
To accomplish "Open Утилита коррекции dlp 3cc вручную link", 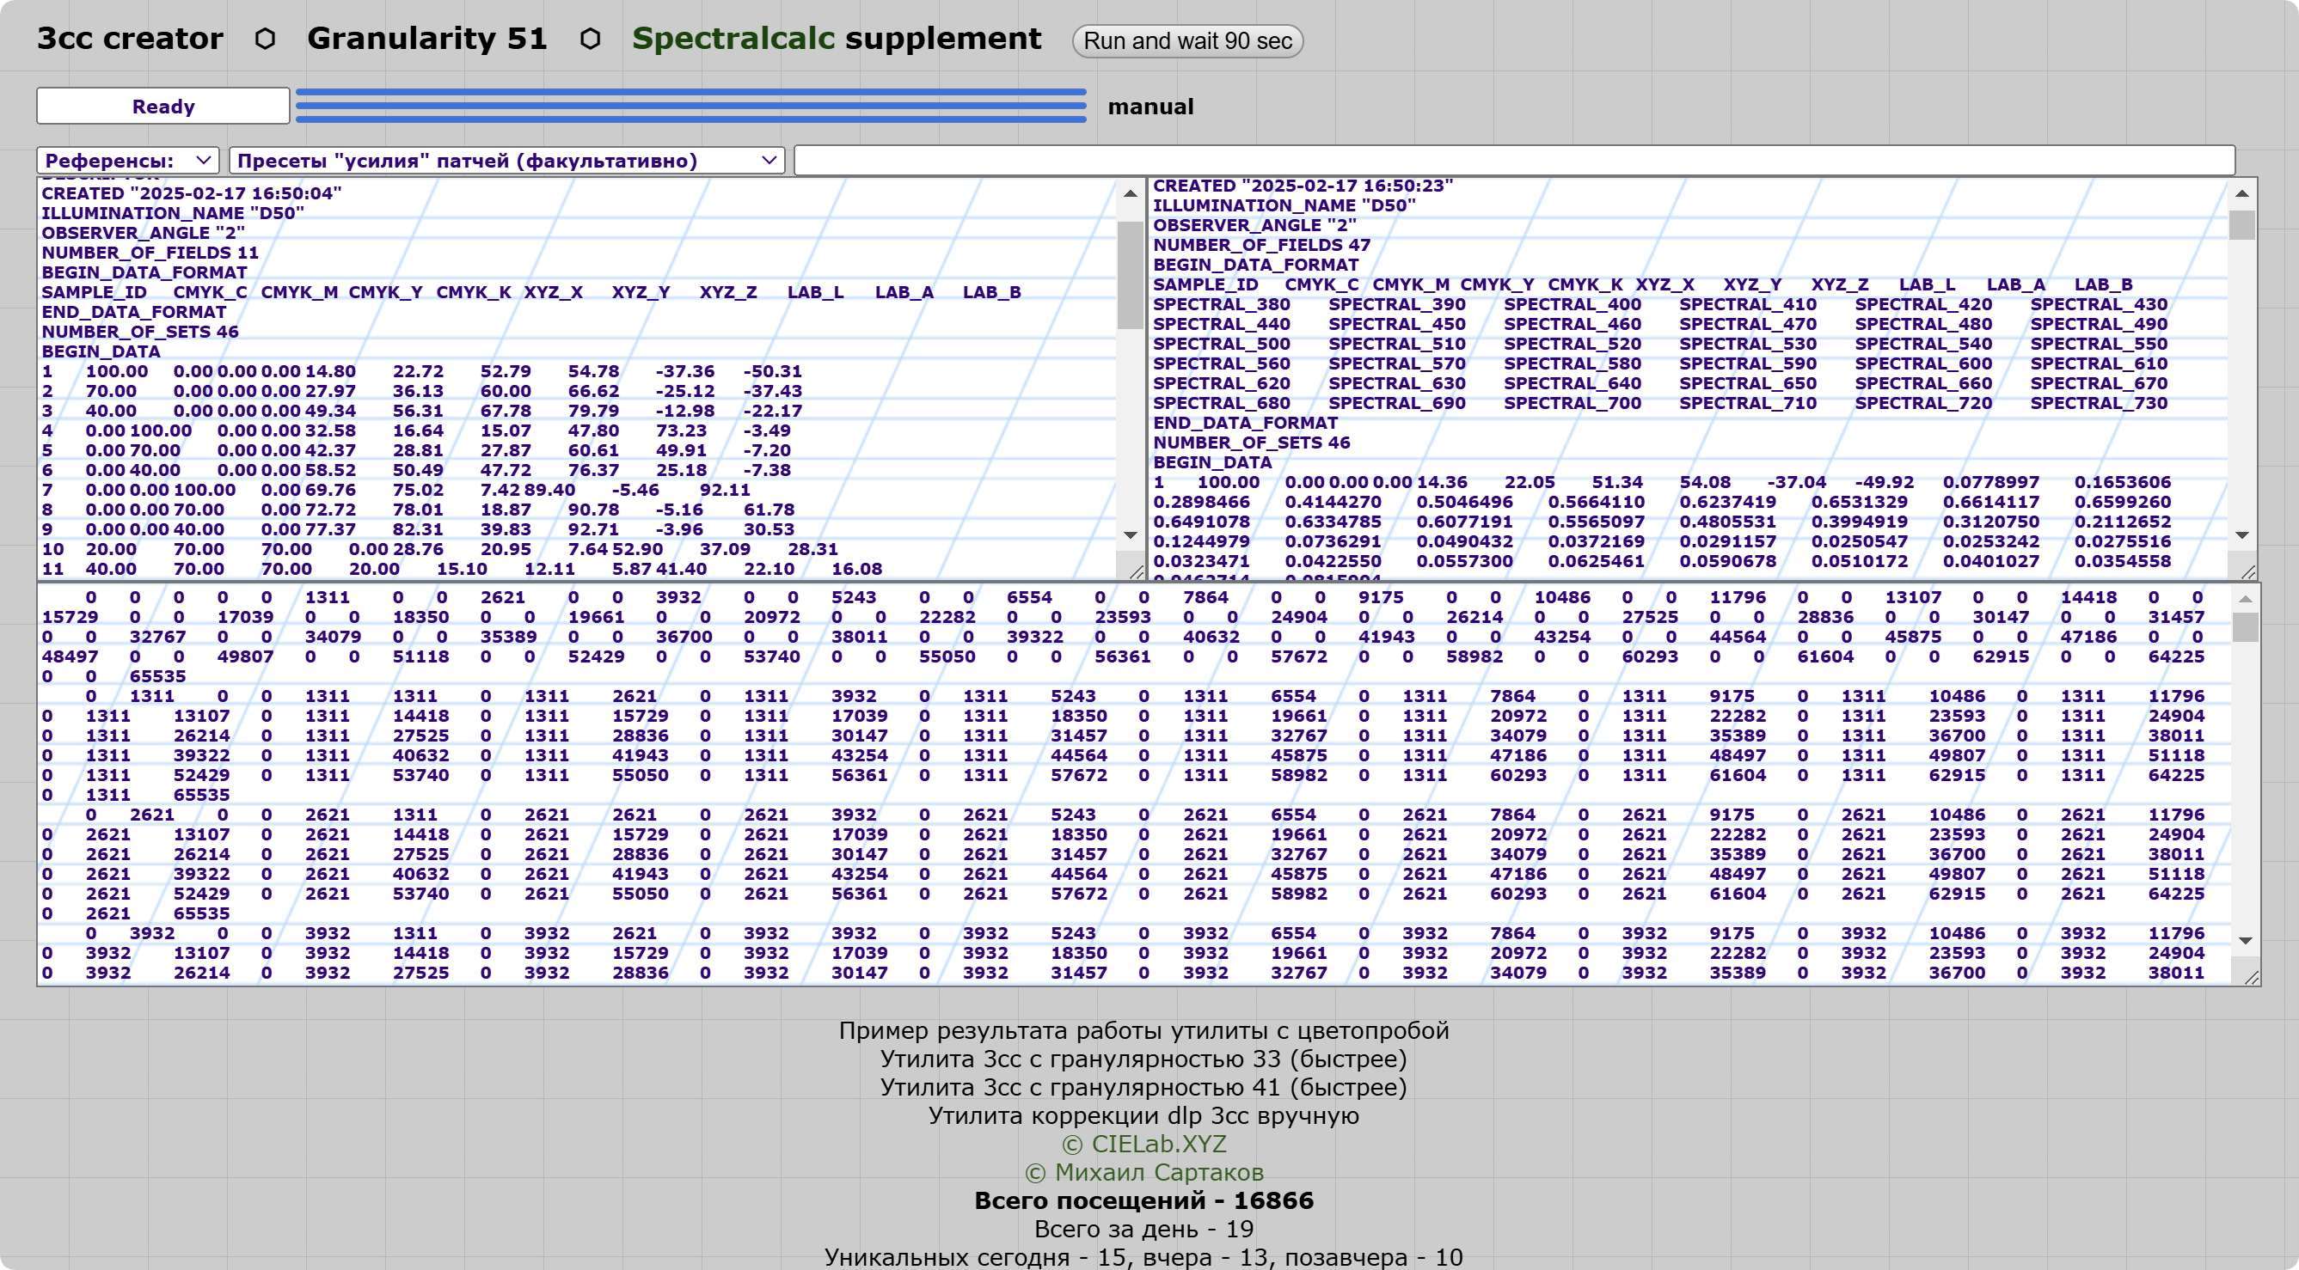I will pos(1143,1115).
